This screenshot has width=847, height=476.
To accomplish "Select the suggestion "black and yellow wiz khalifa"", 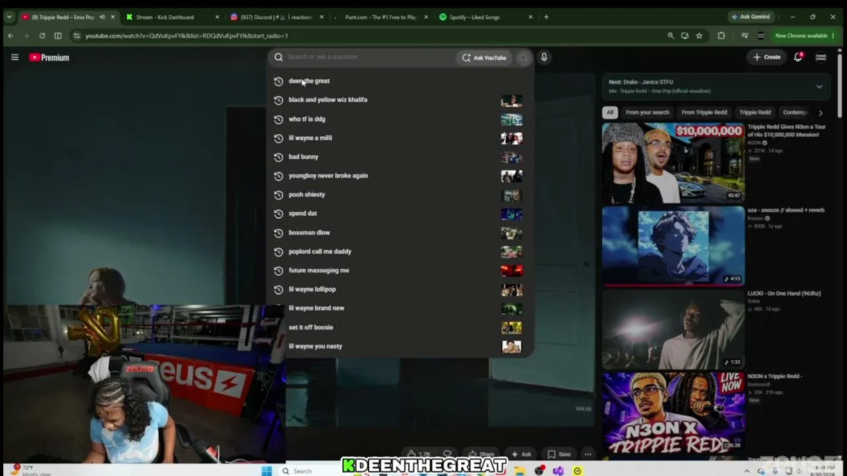I will click(x=328, y=100).
